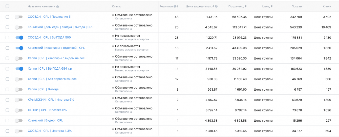
Task: Click sort arrow in Результат column
Action: click(177, 7)
